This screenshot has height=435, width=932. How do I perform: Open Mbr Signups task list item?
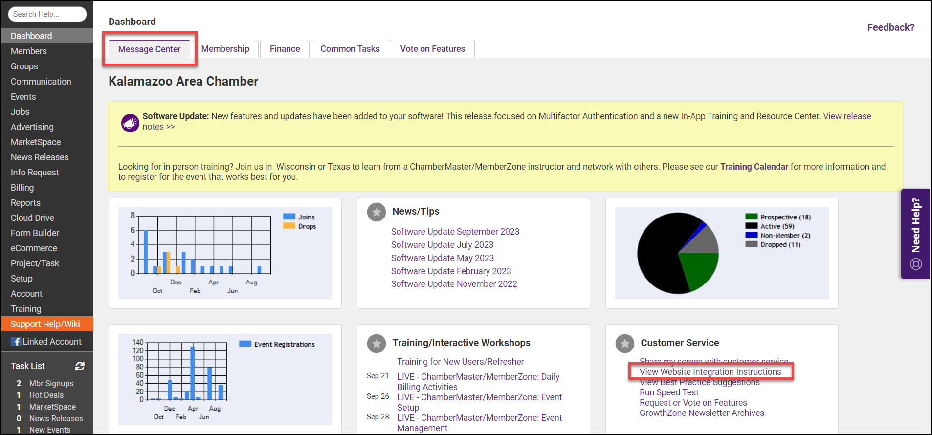click(x=51, y=383)
